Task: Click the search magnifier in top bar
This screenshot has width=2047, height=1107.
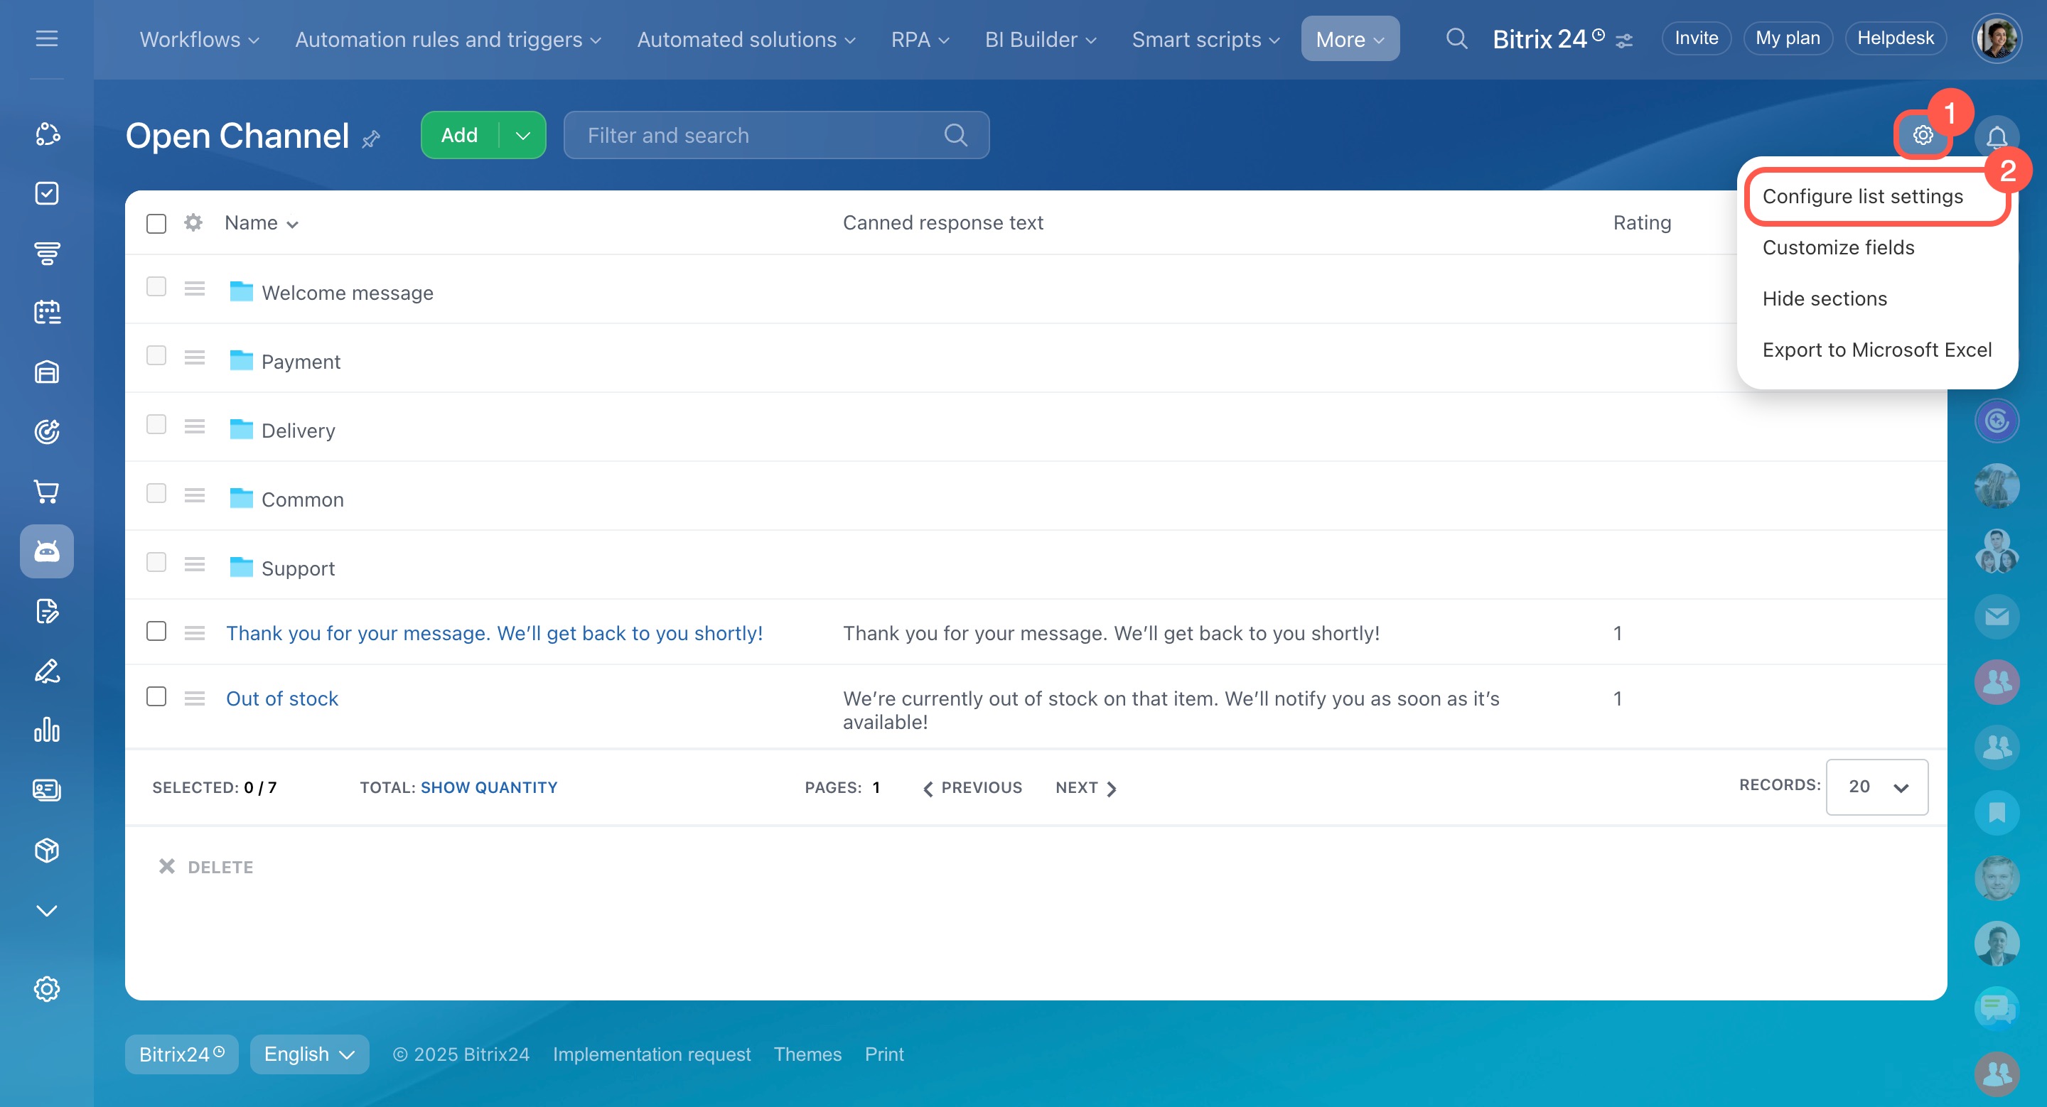Action: 1456,38
